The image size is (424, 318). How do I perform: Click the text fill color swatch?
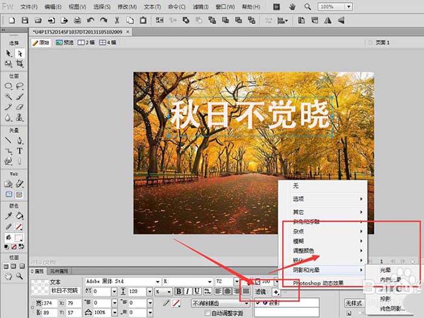point(176,302)
